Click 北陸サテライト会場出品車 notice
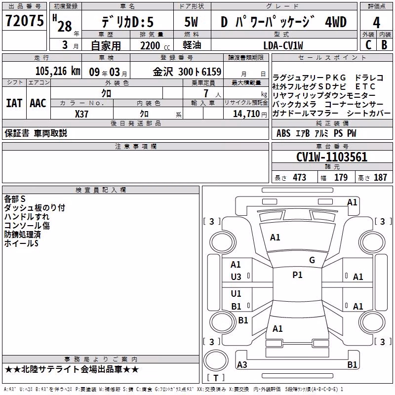 tap(72, 369)
